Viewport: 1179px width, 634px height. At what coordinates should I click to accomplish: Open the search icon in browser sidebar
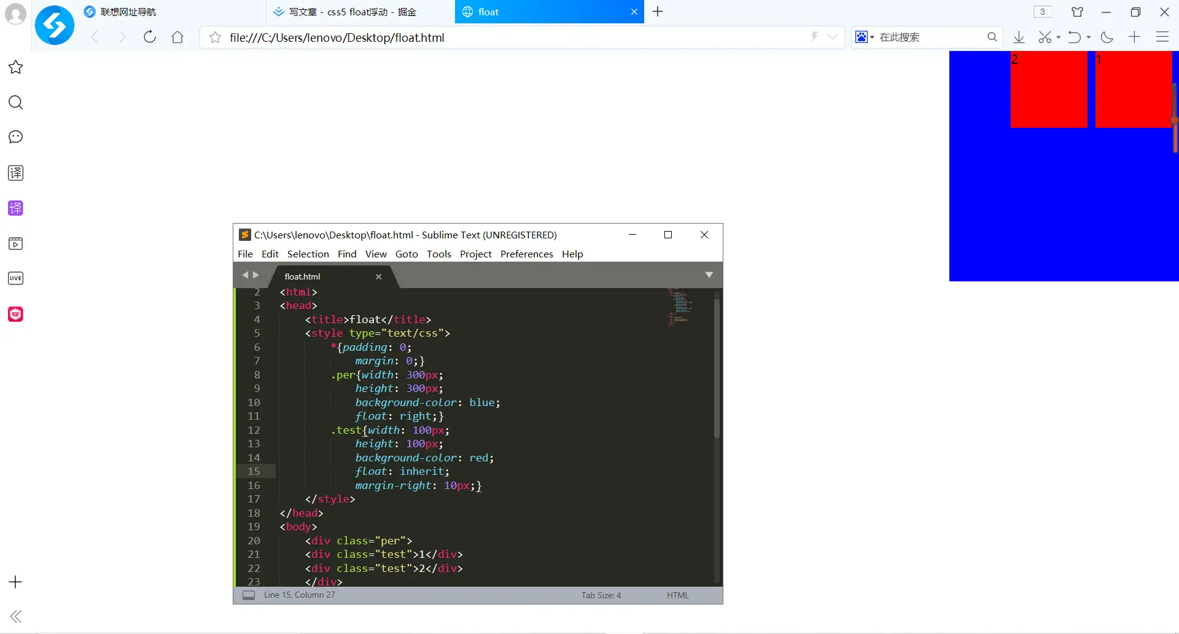click(16, 102)
